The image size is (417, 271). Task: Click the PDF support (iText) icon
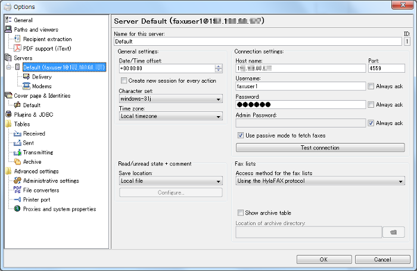coord(17,48)
